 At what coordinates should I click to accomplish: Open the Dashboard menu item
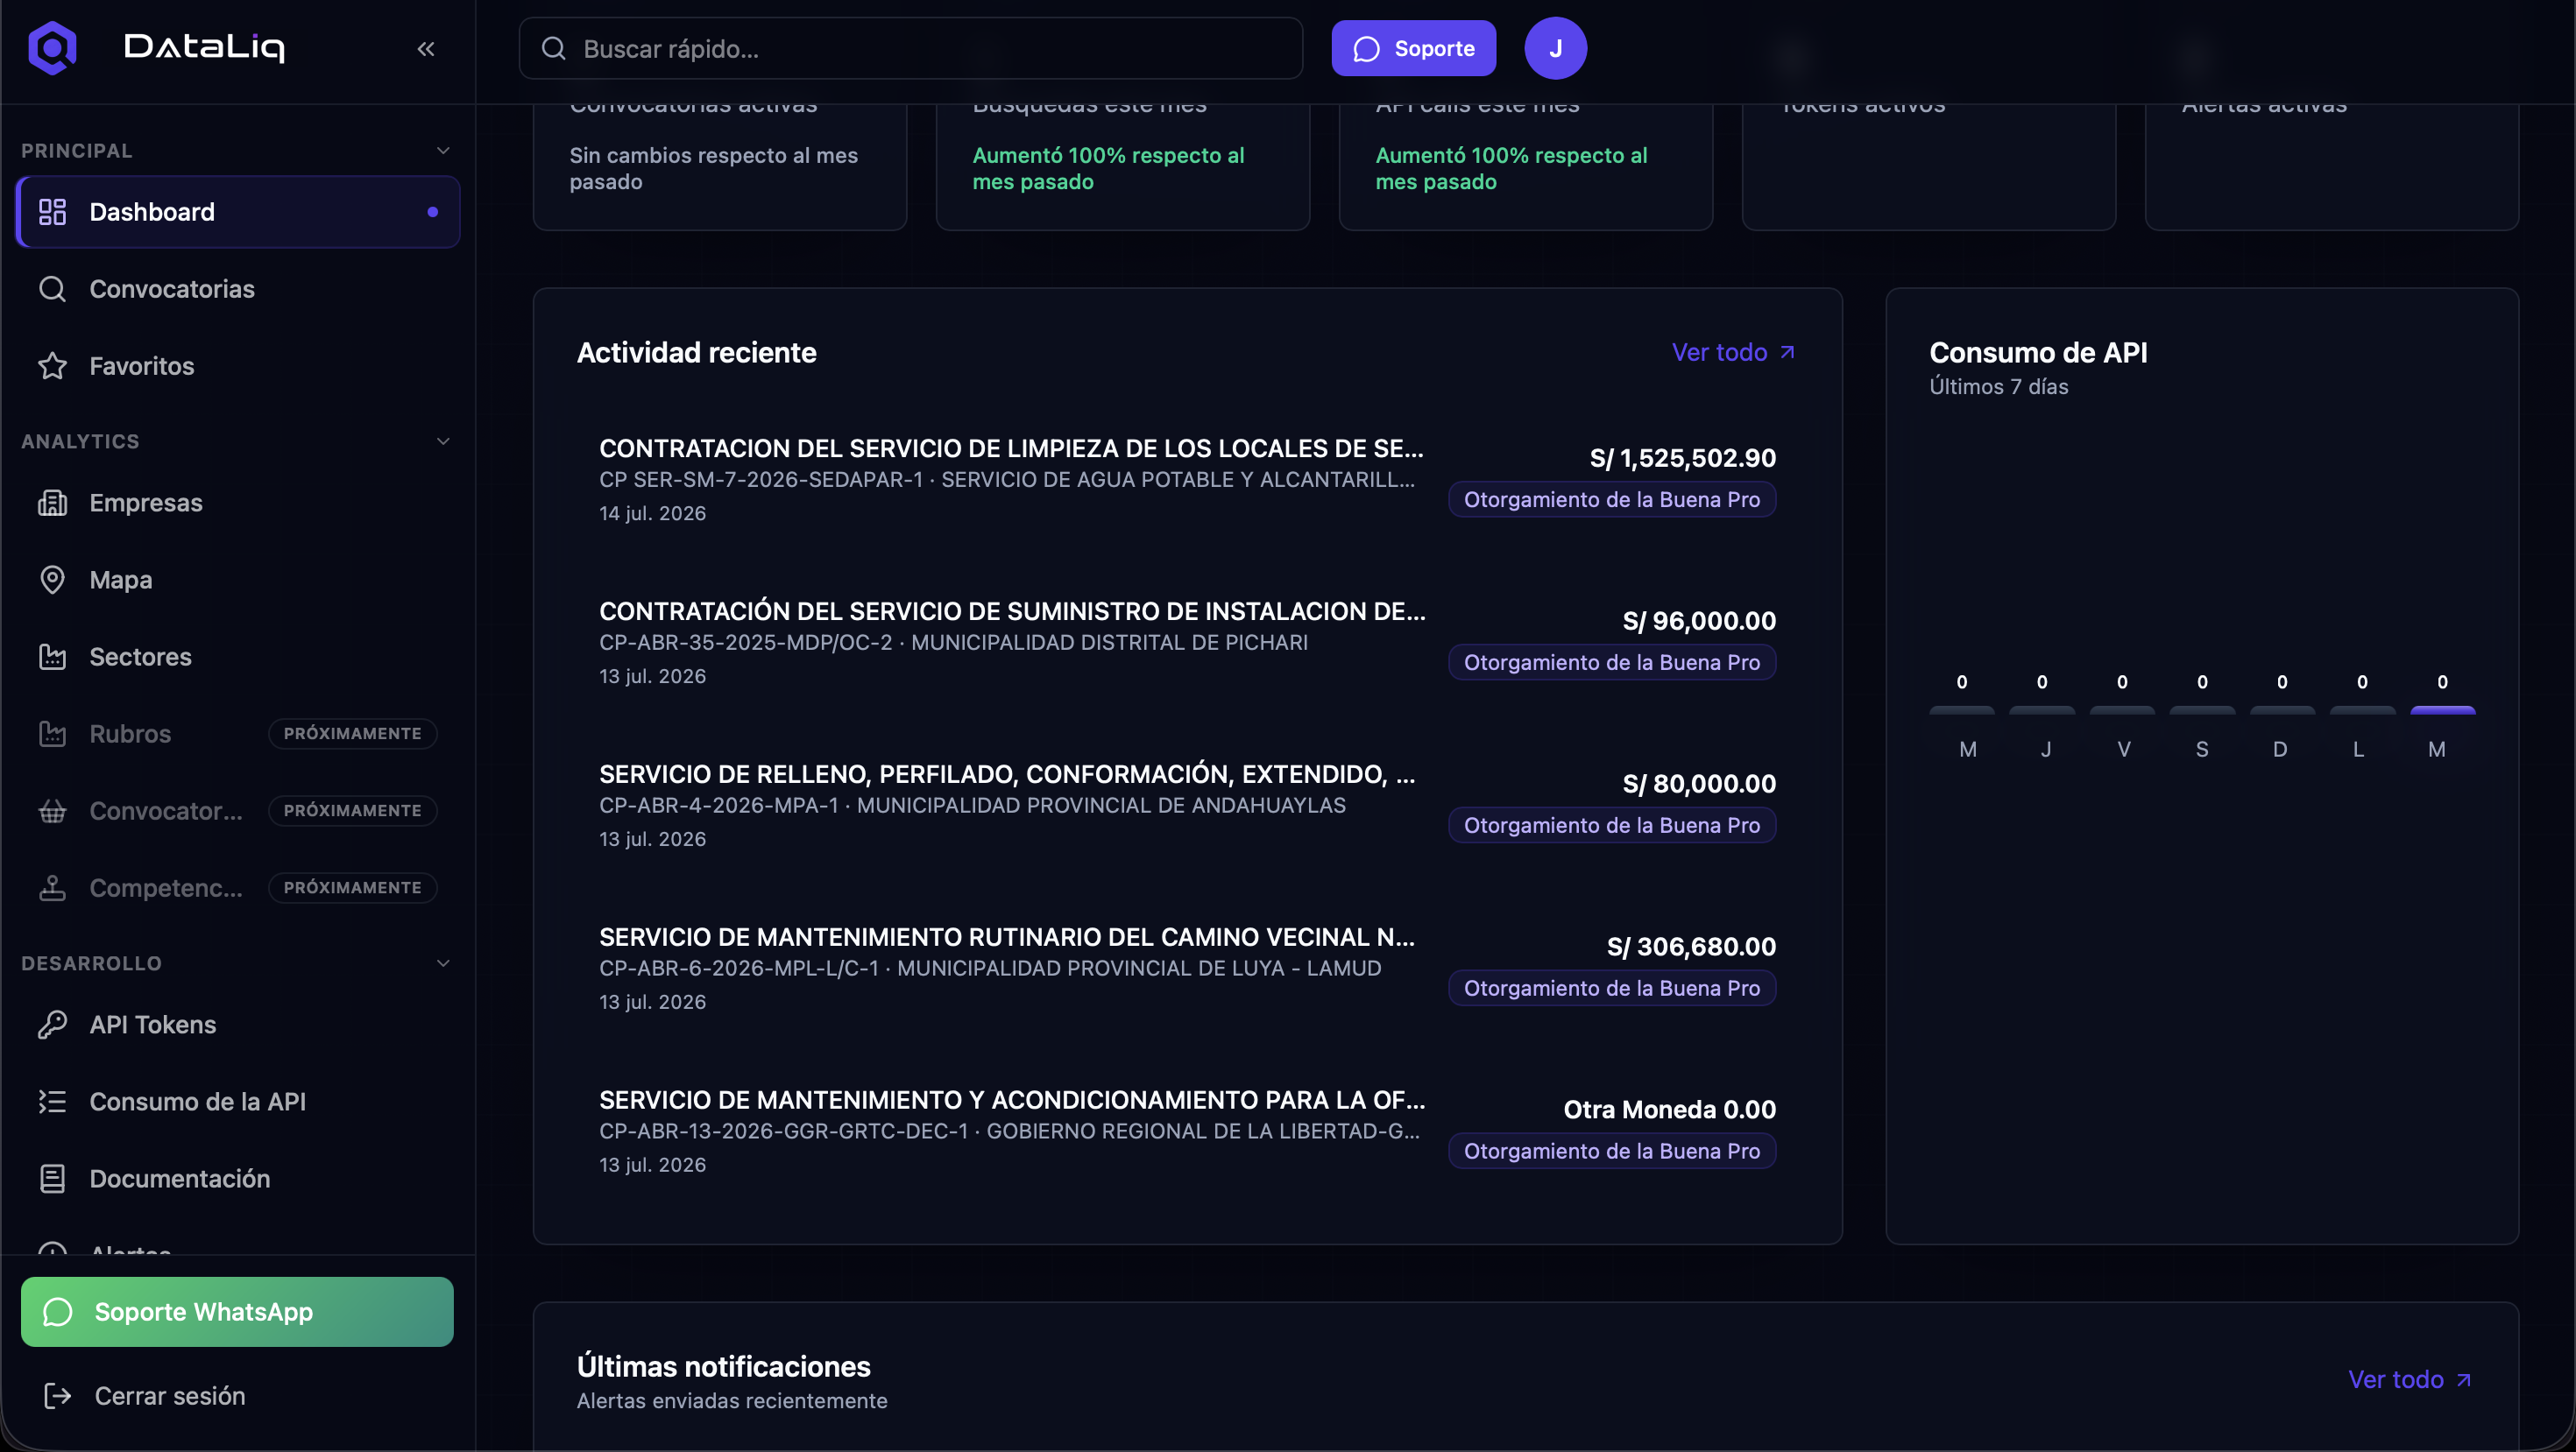point(238,212)
